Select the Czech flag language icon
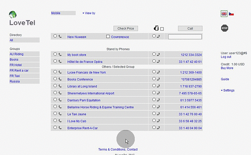 click(231, 14)
